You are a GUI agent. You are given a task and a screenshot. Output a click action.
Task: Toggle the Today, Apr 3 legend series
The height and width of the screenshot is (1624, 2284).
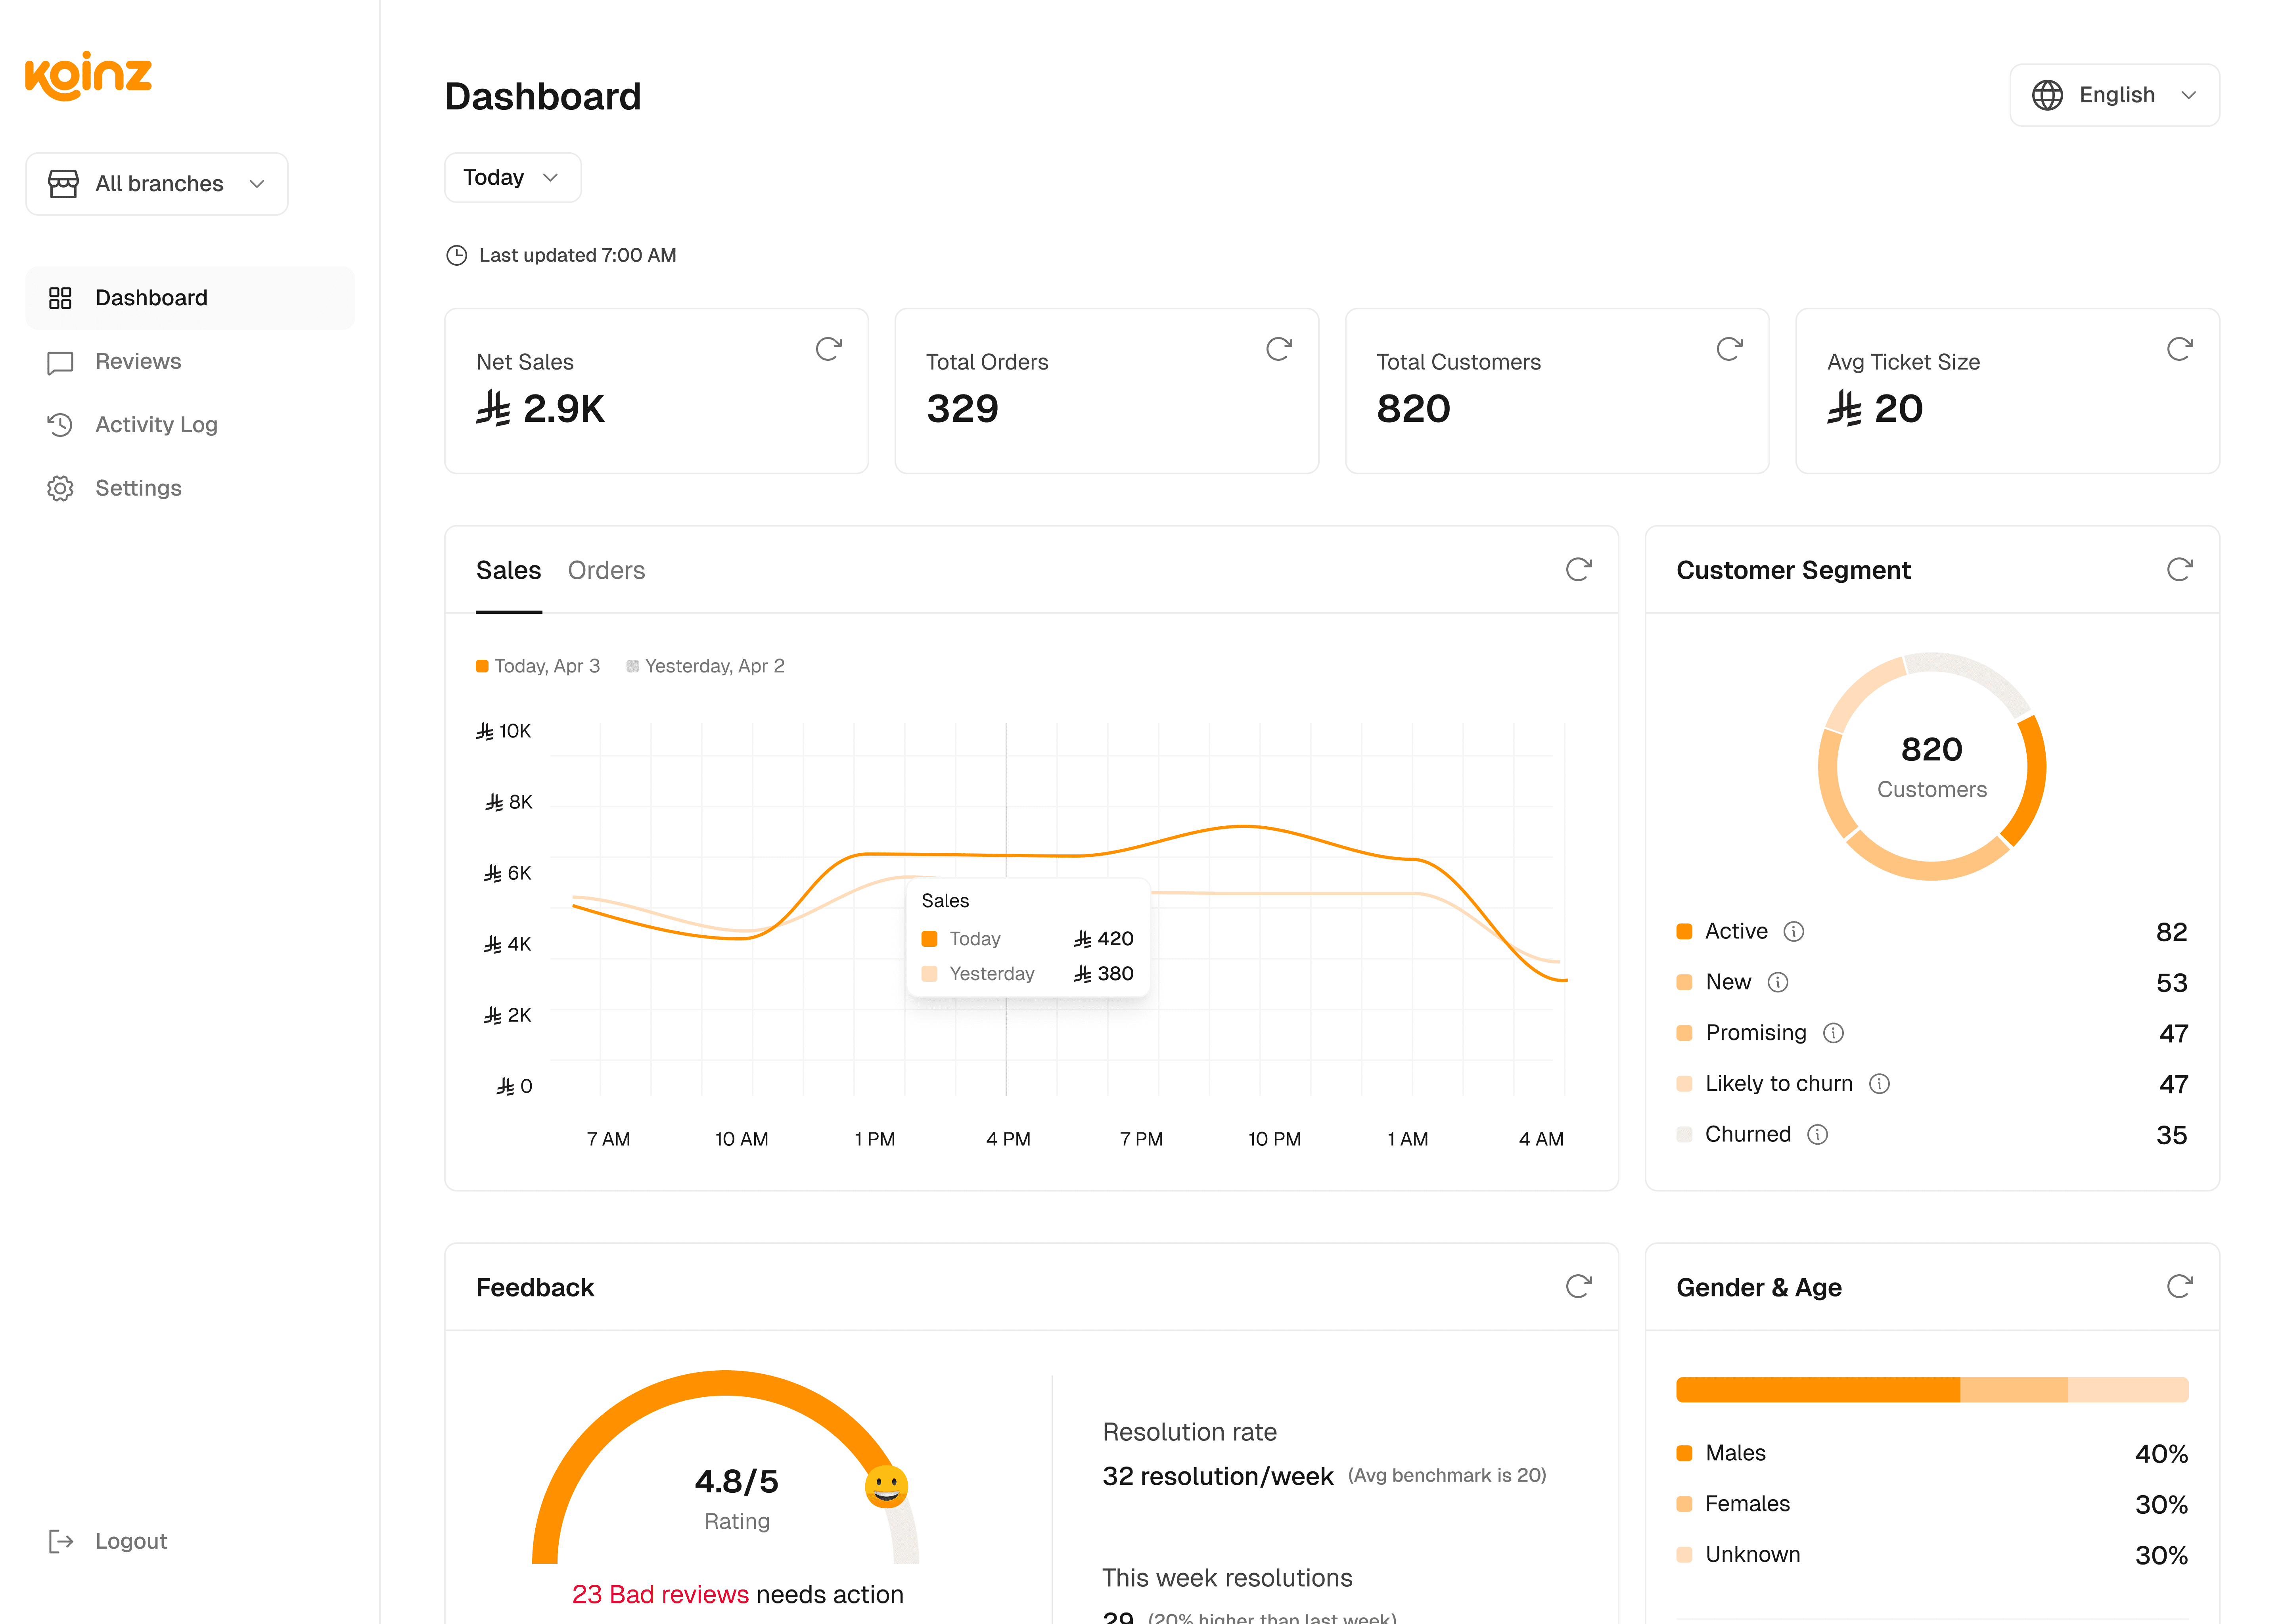tap(538, 666)
